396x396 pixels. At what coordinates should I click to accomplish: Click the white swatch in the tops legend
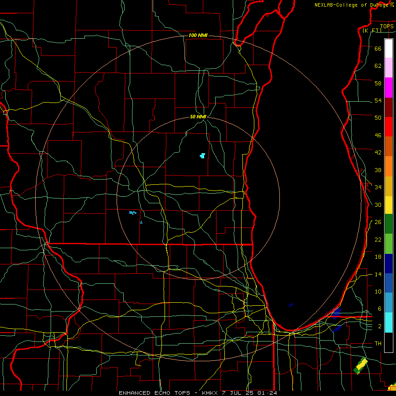[389, 48]
